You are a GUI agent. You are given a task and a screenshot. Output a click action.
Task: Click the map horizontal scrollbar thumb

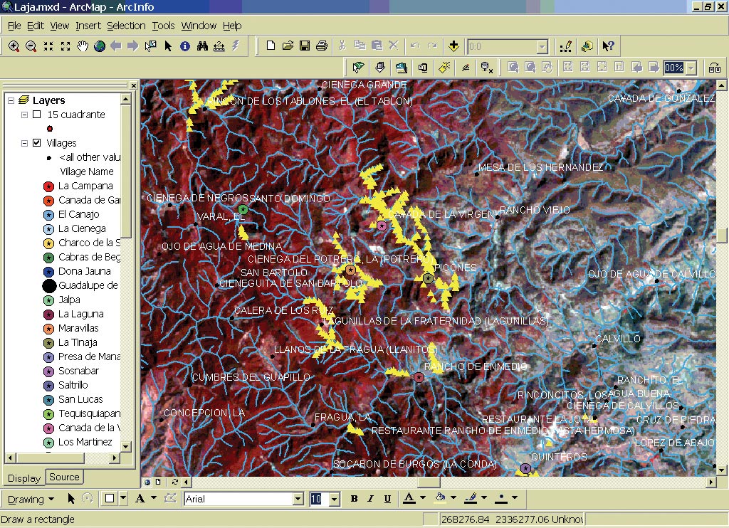[428, 482]
